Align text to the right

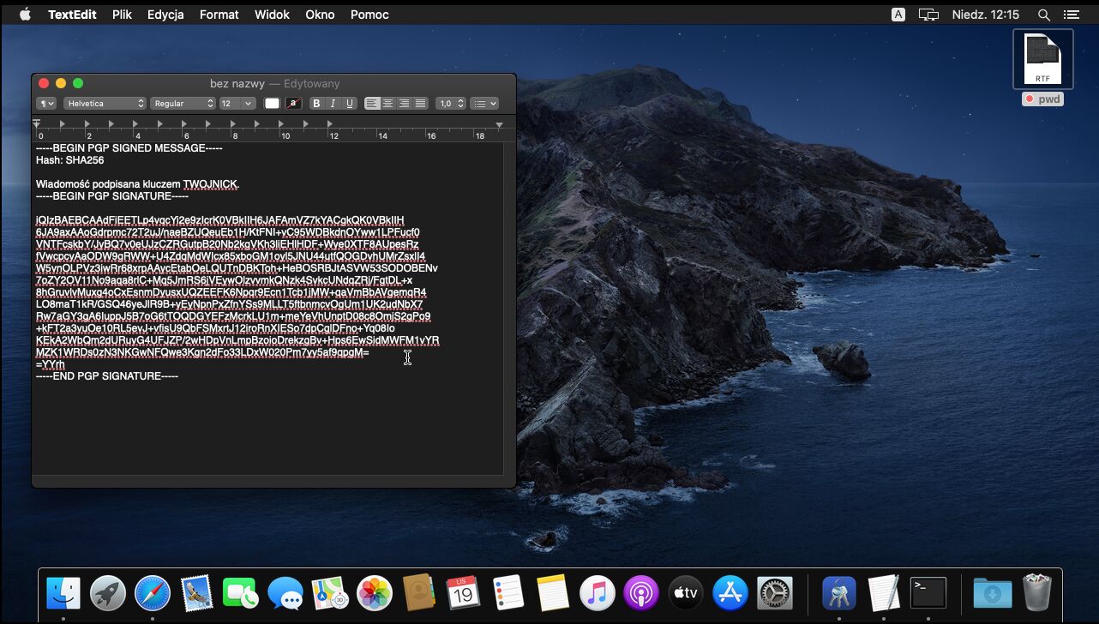coord(405,104)
